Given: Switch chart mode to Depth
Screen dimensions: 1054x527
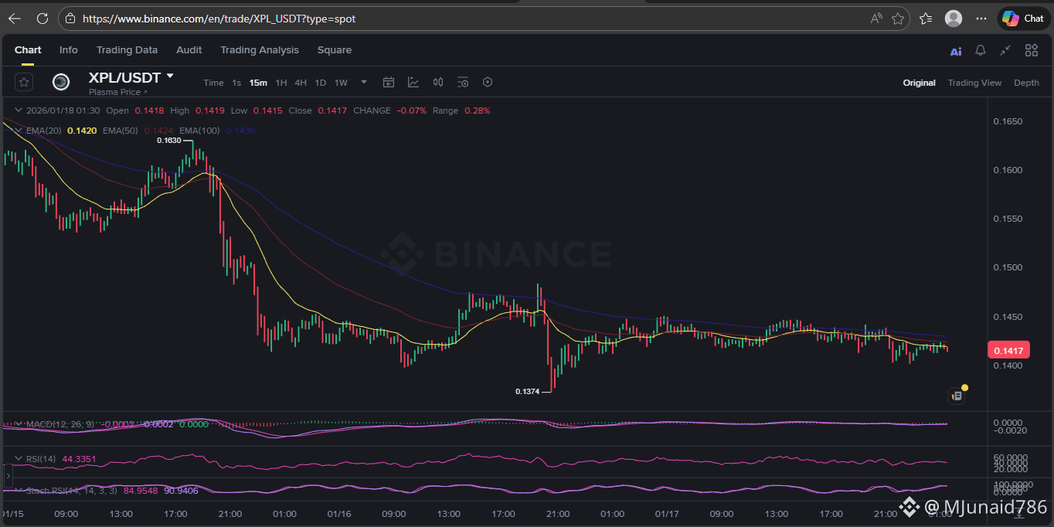Looking at the screenshot, I should pos(1026,83).
